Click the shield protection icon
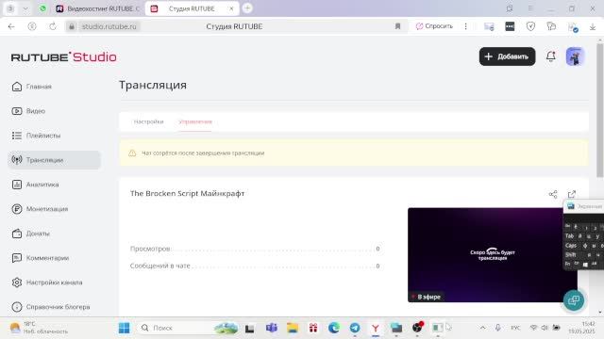The height and width of the screenshot is (339, 604). (530, 26)
